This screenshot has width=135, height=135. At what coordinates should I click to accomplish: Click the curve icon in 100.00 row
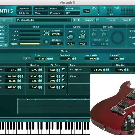click(x=63, y=87)
